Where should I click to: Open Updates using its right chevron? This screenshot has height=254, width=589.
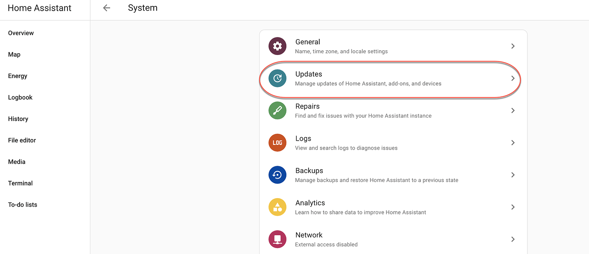[513, 78]
